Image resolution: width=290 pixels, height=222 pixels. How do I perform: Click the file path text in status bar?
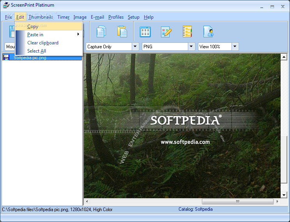(57, 210)
